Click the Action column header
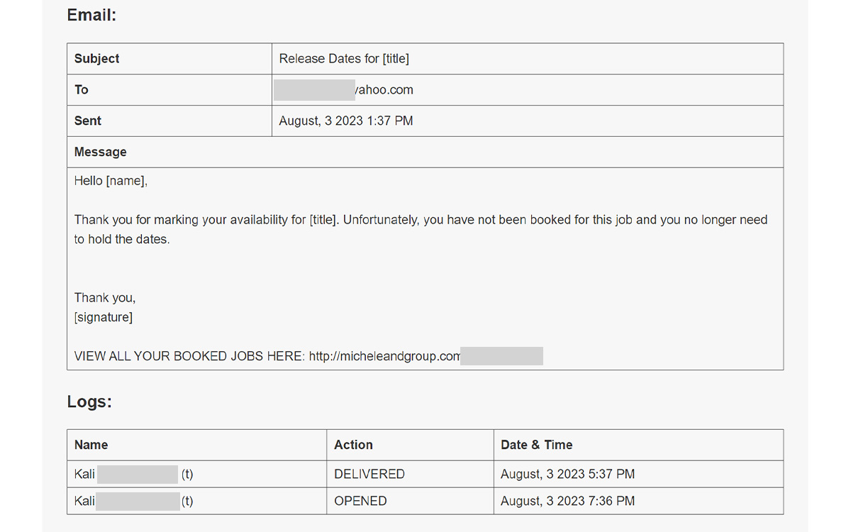851x532 pixels. 353,445
